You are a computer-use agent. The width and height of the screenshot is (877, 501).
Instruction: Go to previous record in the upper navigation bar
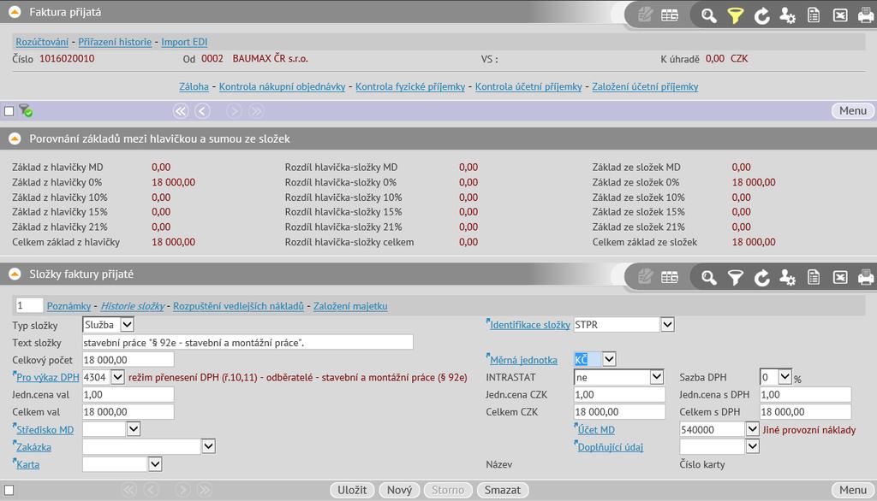[202, 110]
